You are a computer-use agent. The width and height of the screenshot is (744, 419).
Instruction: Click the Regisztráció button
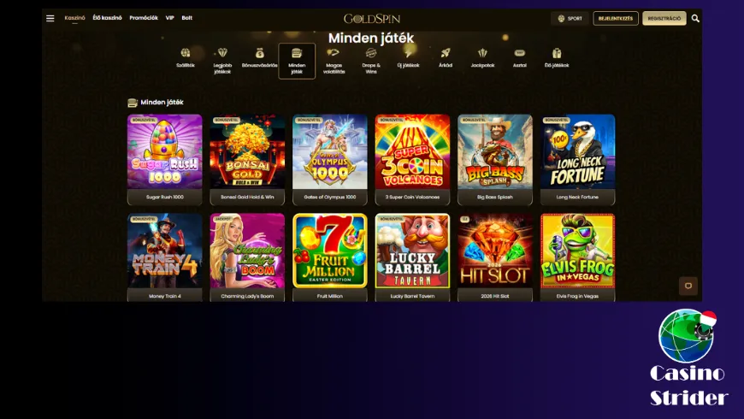pyautogui.click(x=664, y=18)
